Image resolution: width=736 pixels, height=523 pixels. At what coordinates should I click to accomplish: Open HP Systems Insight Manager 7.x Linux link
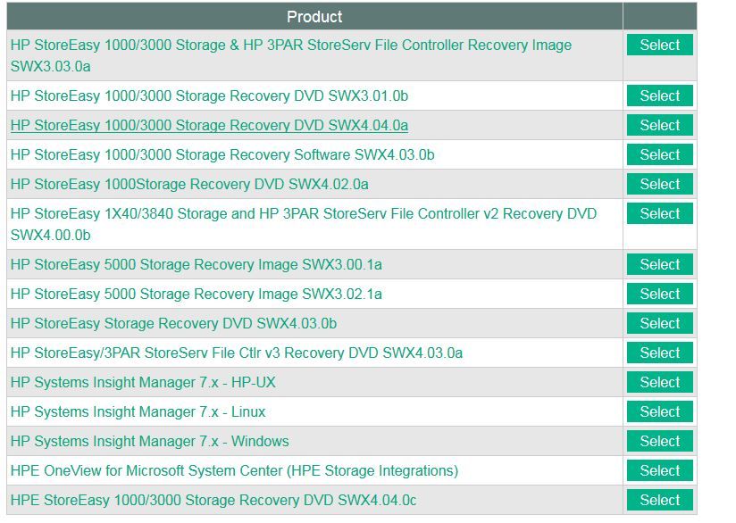pos(138,411)
